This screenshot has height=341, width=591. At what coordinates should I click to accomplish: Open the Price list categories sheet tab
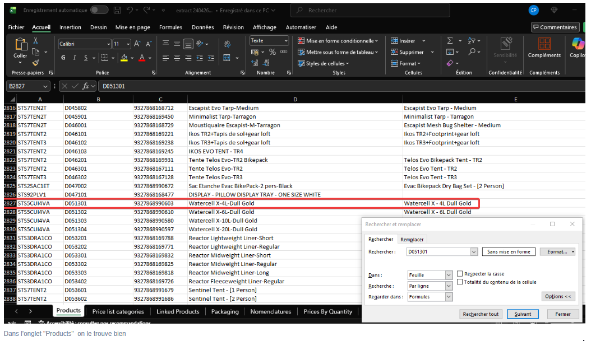click(x=118, y=311)
